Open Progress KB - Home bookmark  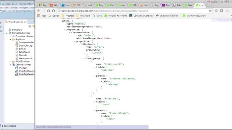coord(116,16)
